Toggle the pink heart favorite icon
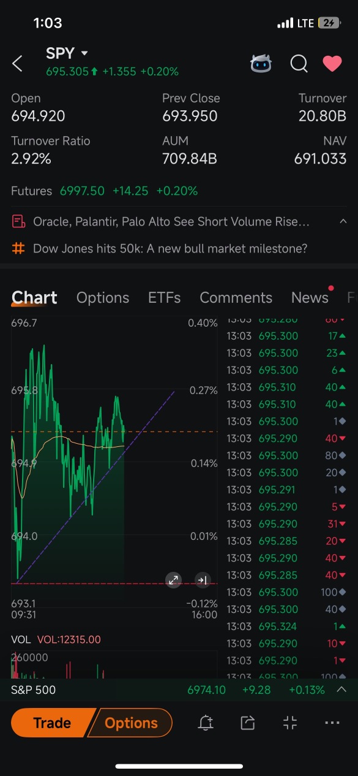The width and height of the screenshot is (358, 776). pos(332,63)
